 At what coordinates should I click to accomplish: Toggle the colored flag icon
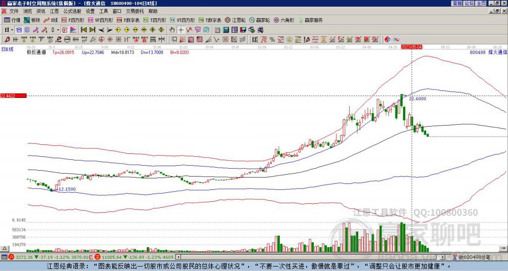pos(73,30)
